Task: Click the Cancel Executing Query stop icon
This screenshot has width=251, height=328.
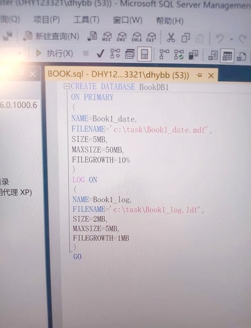Action: point(85,54)
